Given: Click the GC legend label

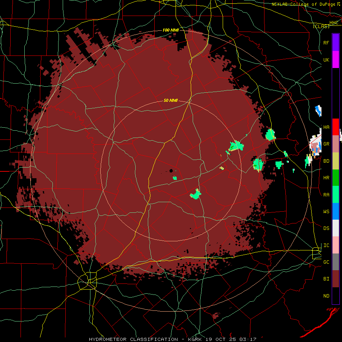Looking at the screenshot, I should 326,262.
